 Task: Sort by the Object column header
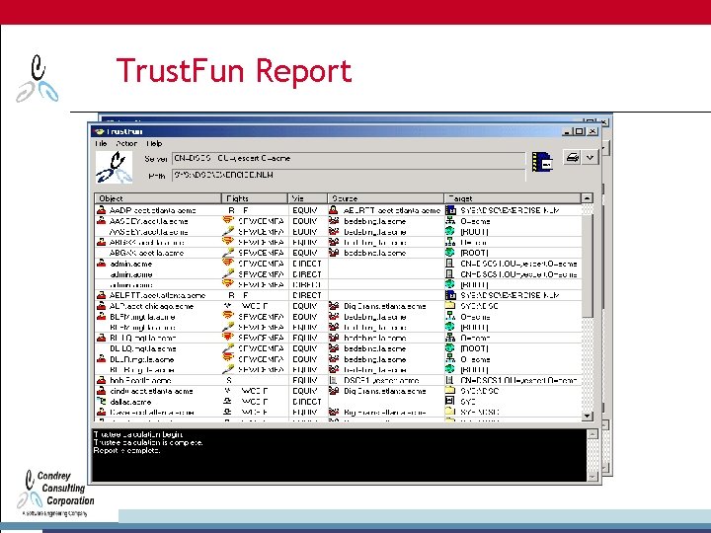point(158,198)
